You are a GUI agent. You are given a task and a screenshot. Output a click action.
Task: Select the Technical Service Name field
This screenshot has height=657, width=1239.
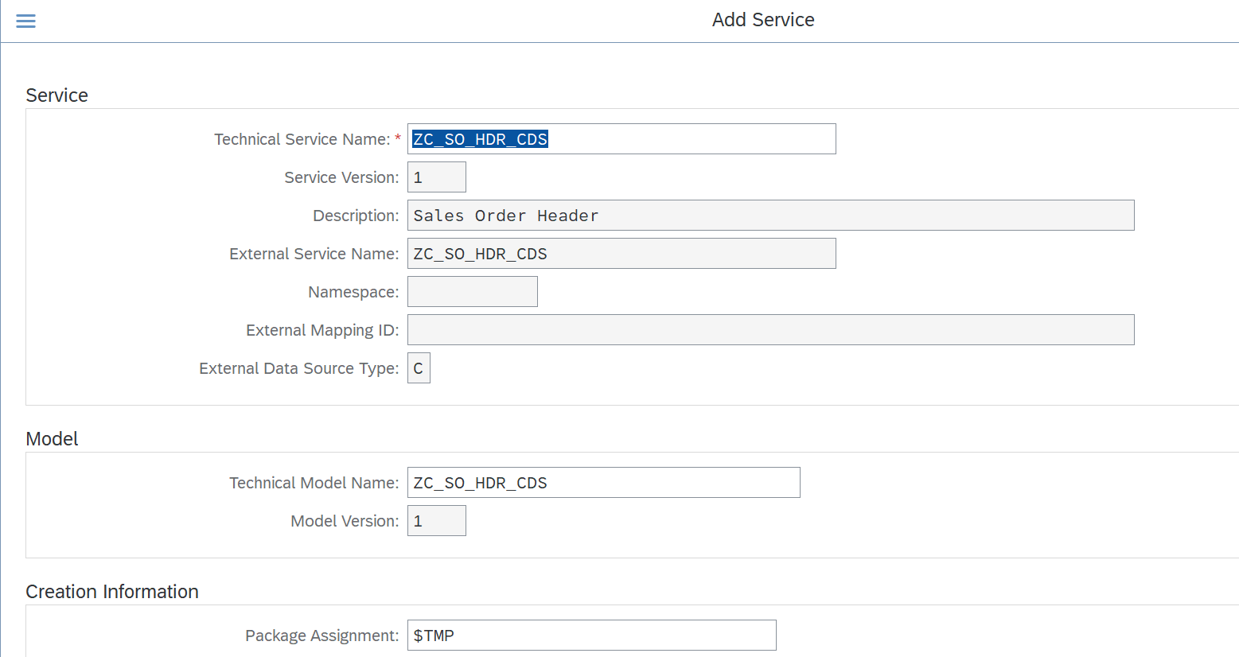(621, 138)
